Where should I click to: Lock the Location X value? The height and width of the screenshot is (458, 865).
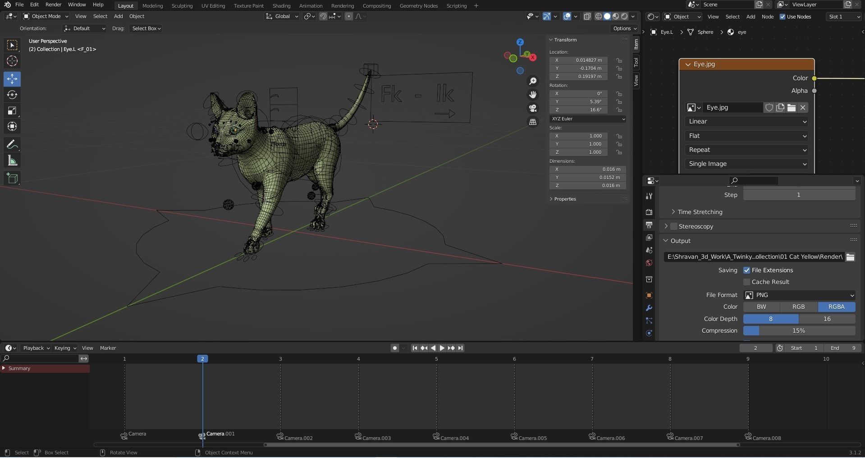click(619, 60)
